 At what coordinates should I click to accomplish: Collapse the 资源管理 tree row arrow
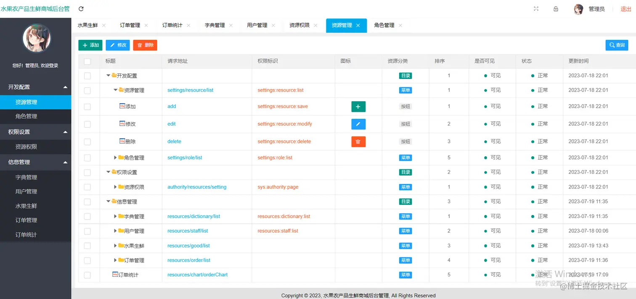pyautogui.click(x=115, y=90)
